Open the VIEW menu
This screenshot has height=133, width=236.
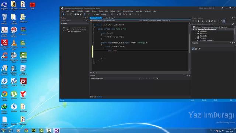[x=73, y=11]
